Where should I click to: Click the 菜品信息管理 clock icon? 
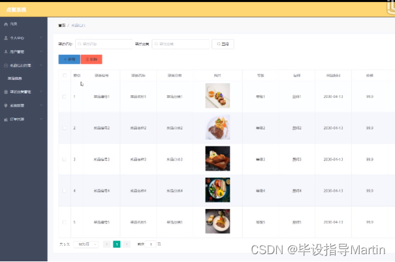[x=6, y=65]
